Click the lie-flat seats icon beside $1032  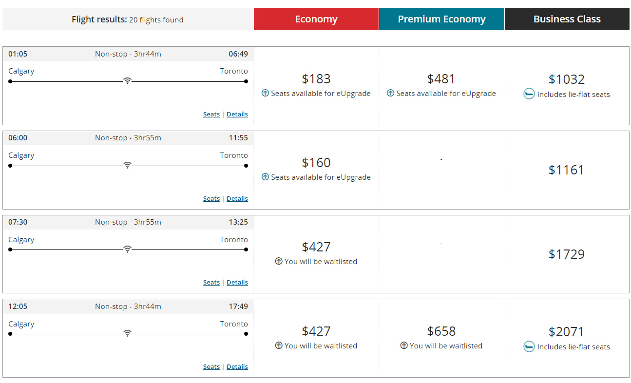529,94
